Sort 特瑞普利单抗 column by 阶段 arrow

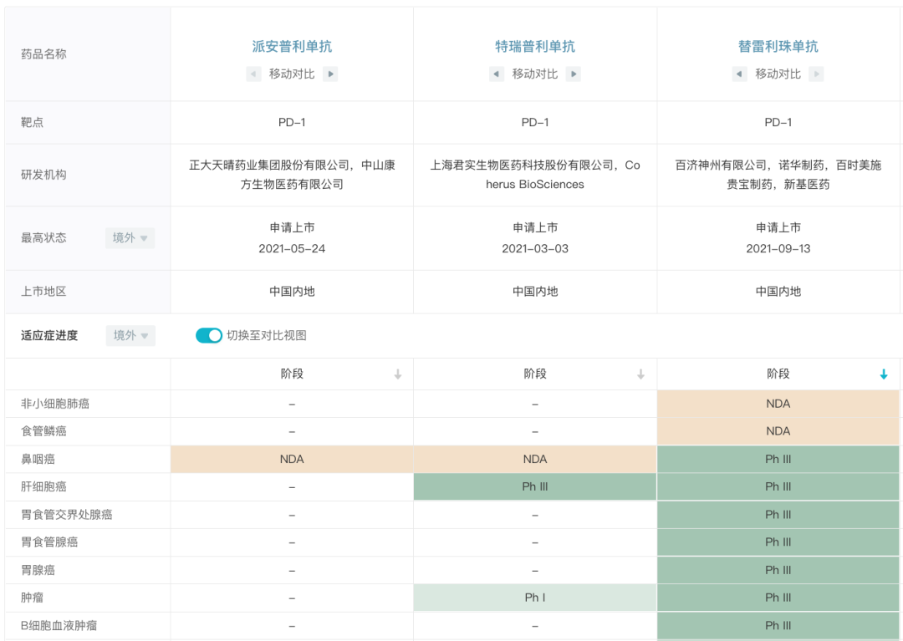pos(640,375)
